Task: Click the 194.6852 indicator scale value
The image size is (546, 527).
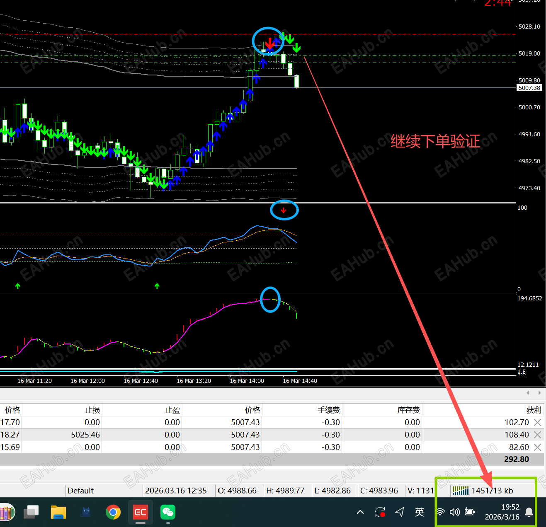Action: [x=530, y=298]
